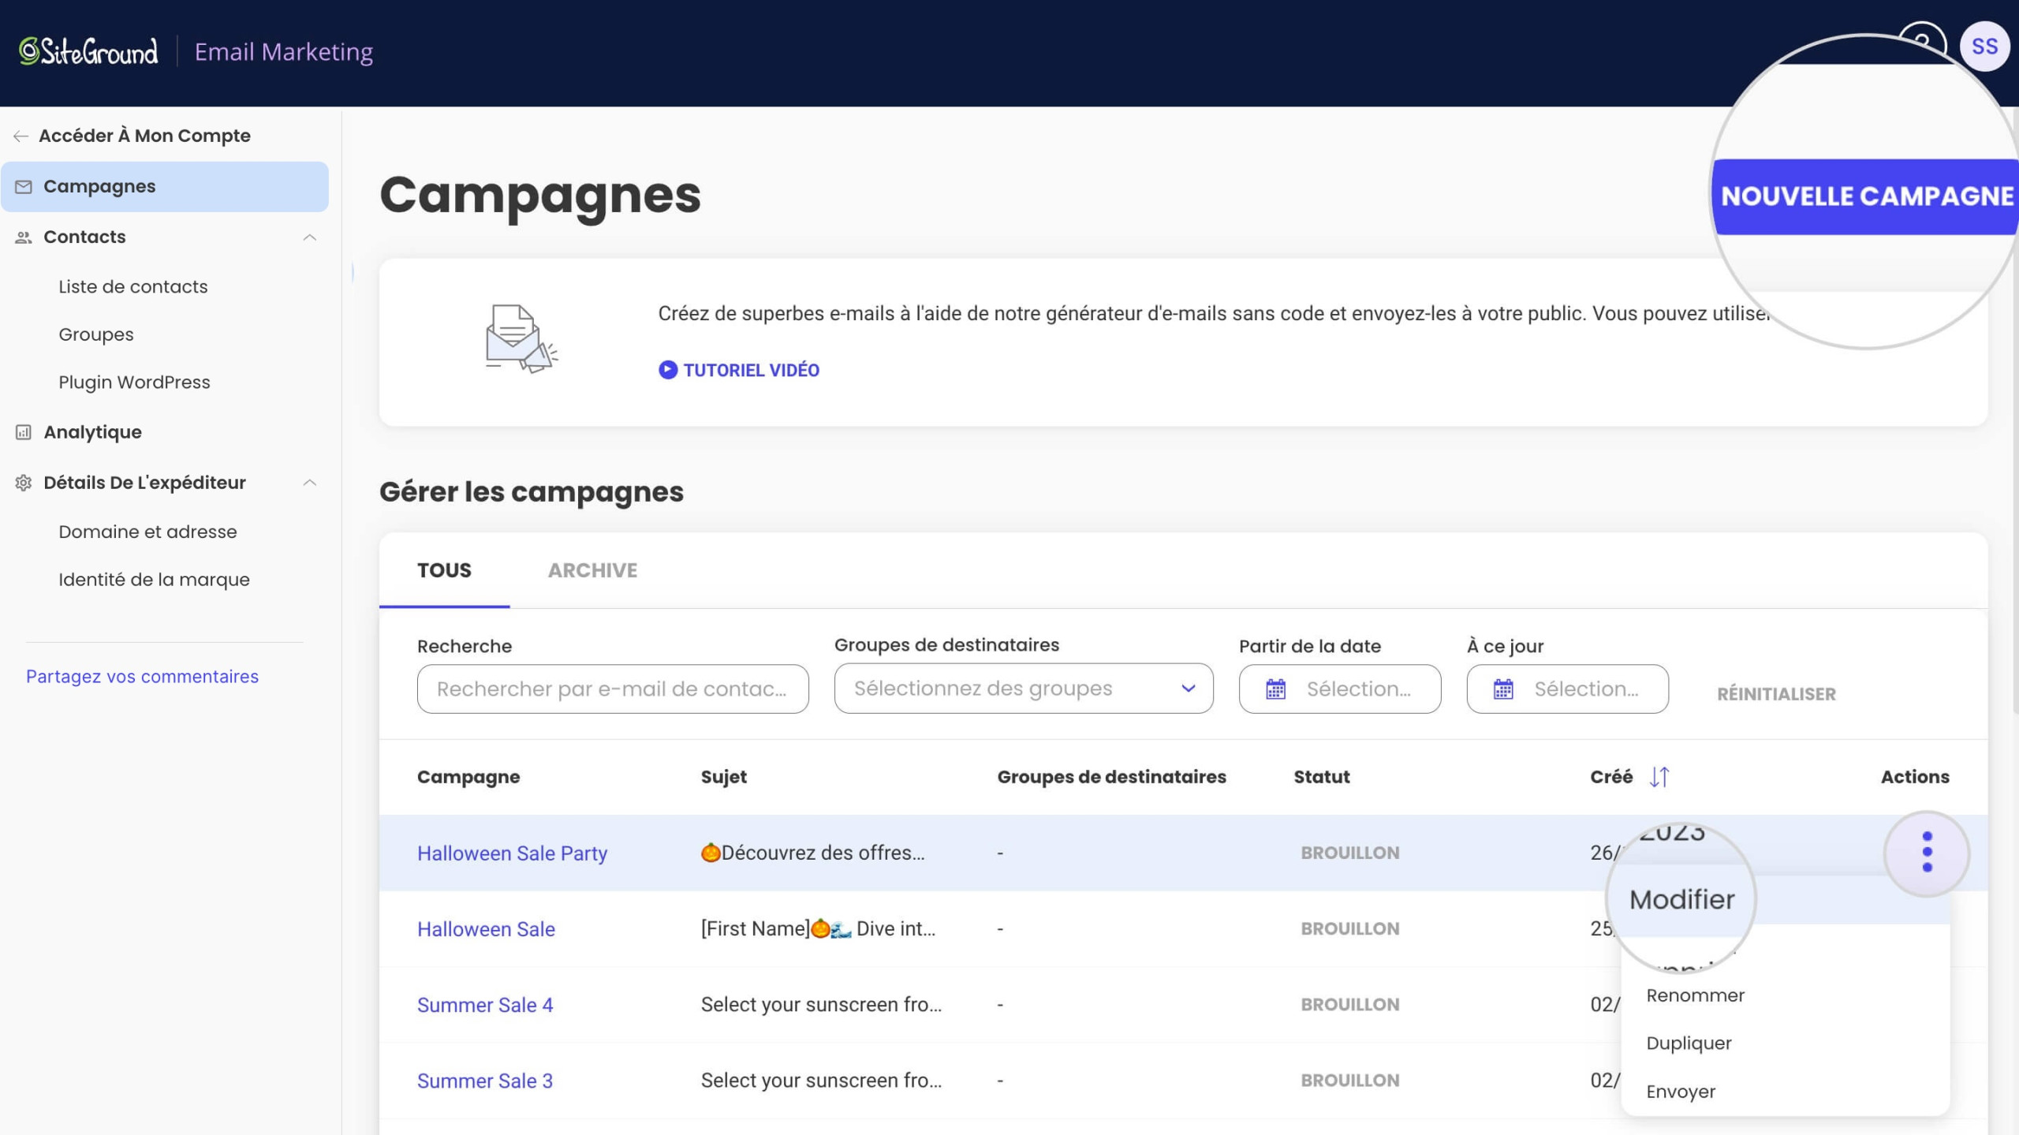This screenshot has width=2019, height=1135.
Task: Open Identité de la marque
Action: 154,580
